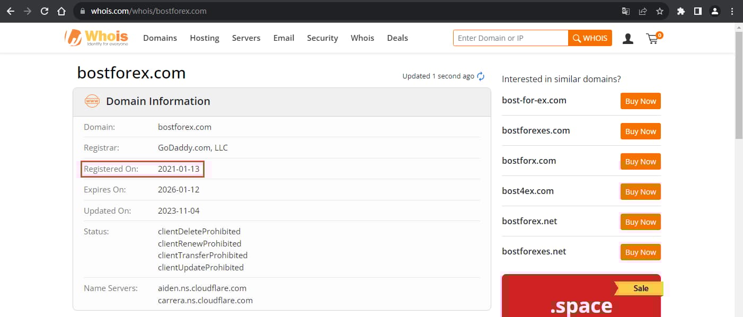
Task: Bookmark this page with the star icon
Action: point(660,11)
